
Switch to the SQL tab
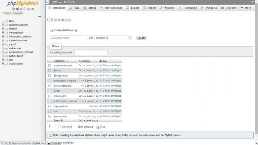click(x=74, y=8)
